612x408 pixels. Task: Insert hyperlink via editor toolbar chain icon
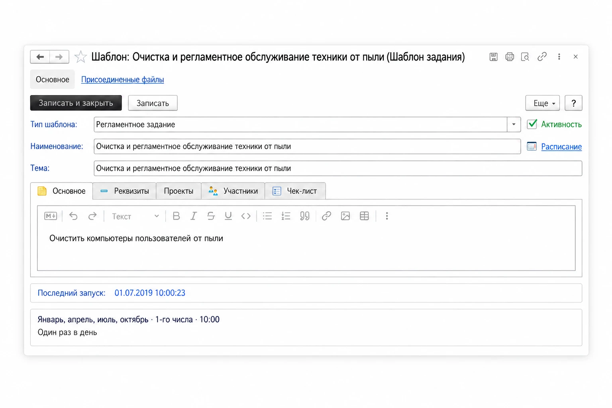coord(326,216)
